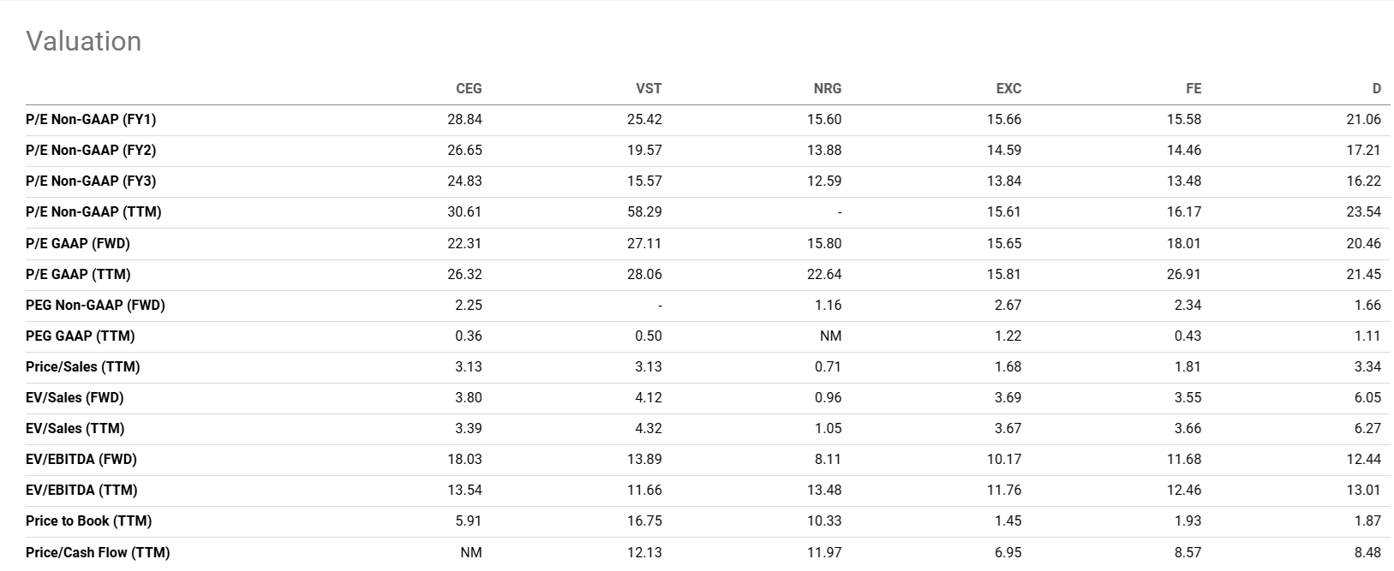Open the FE ticker column header
Screen dimensions: 1394x571
click(x=1193, y=88)
